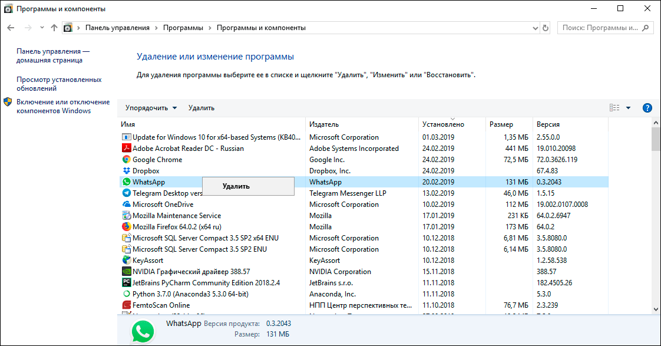
Task: Open recent locations dropdown arrow
Action: click(x=42, y=28)
